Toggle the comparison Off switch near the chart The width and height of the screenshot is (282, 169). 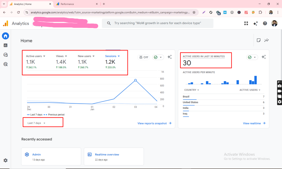pyautogui.click(x=143, y=57)
